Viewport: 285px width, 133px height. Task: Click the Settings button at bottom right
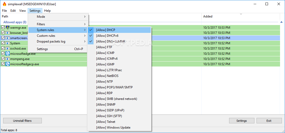click(242, 121)
